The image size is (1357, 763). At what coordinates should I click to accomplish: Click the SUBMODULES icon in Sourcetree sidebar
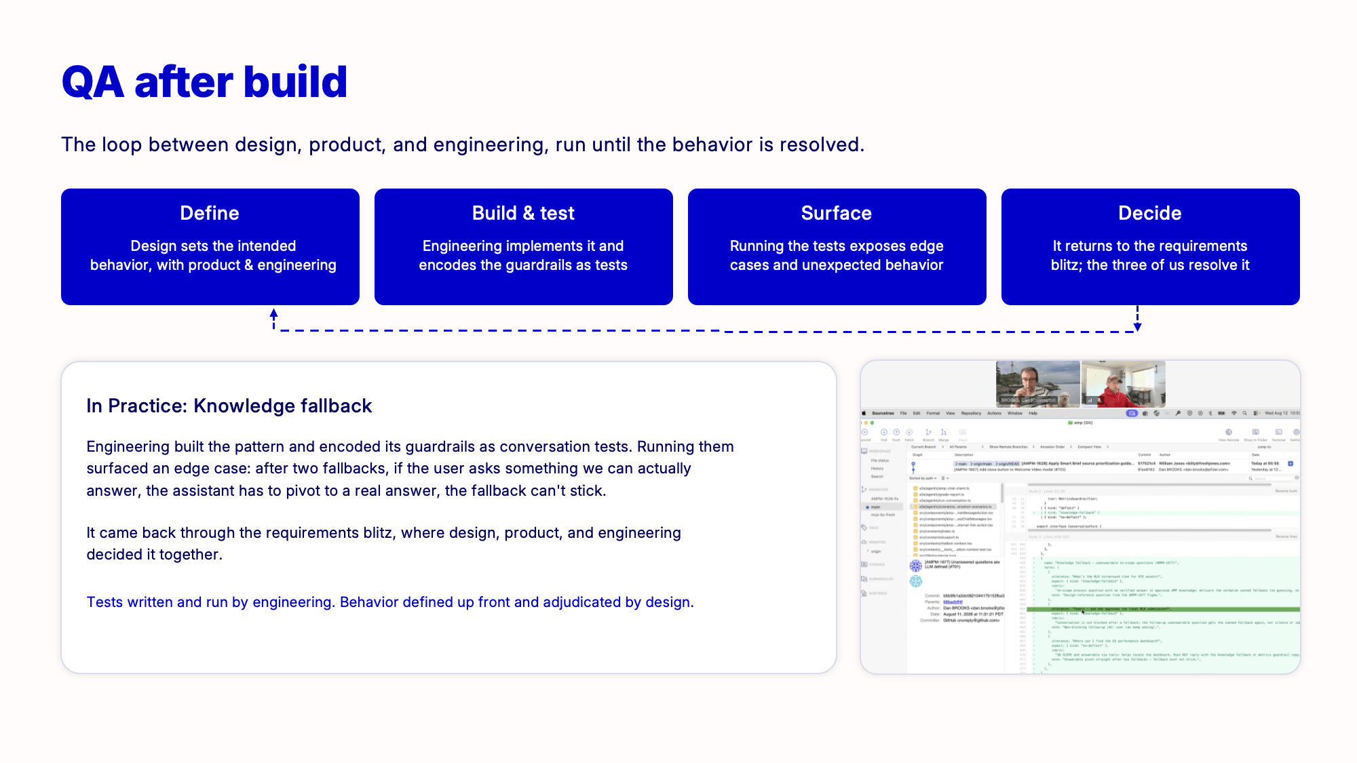click(864, 579)
